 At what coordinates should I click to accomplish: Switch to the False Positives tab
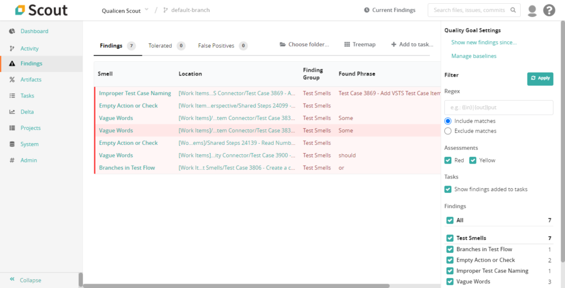point(216,46)
